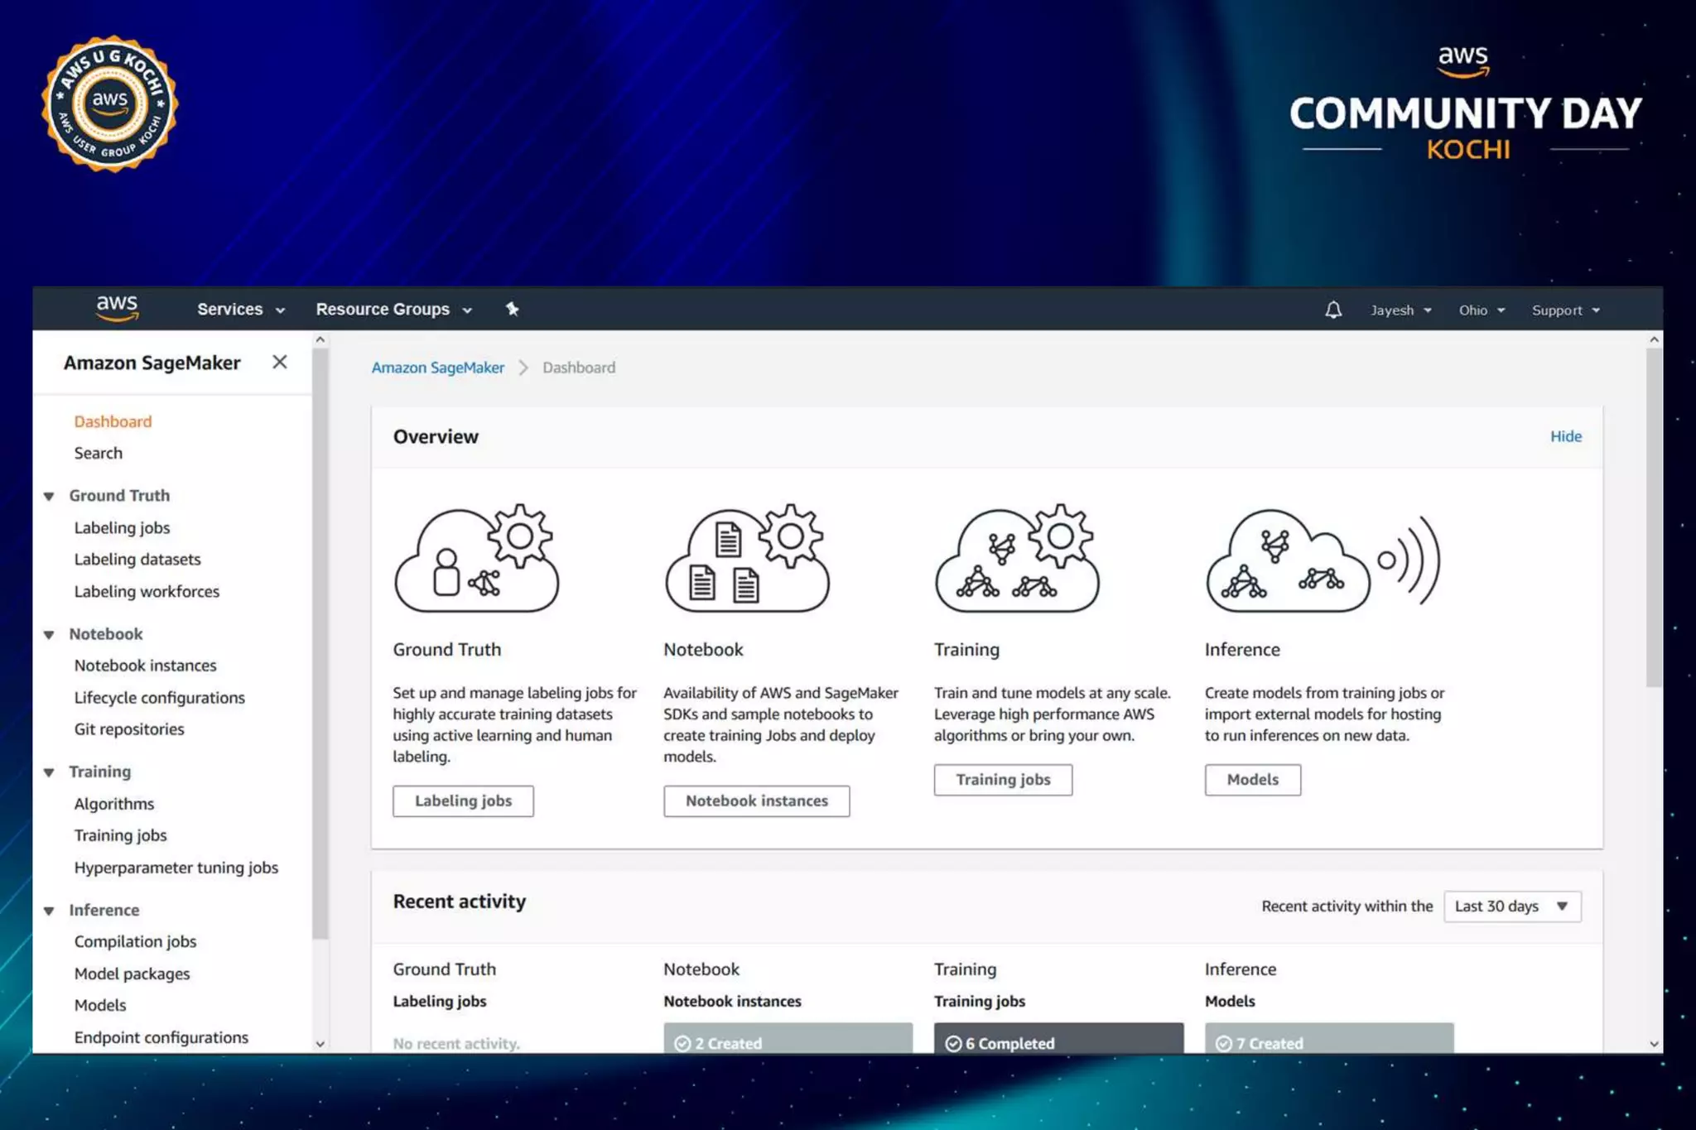Click the pin shortcut icon

tap(512, 309)
